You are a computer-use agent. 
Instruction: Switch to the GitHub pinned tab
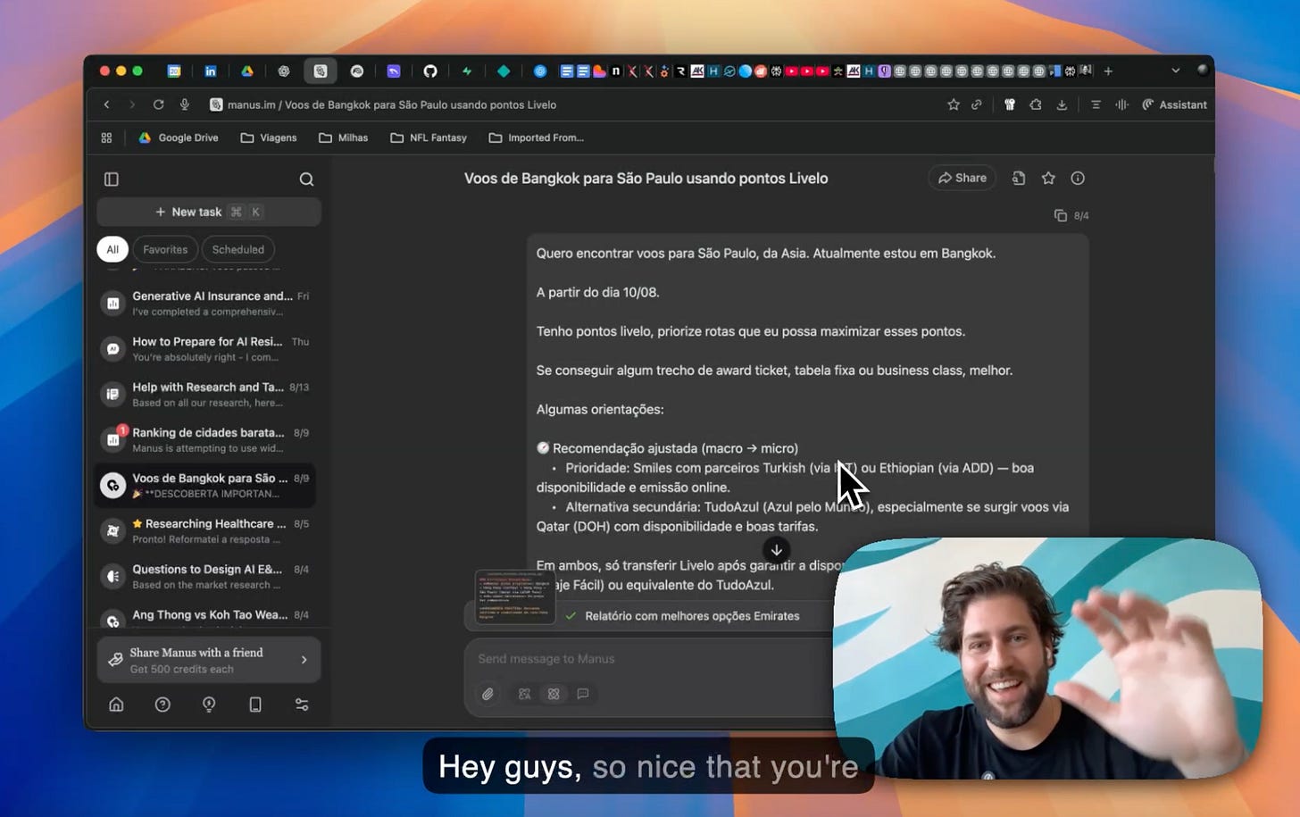tap(430, 71)
